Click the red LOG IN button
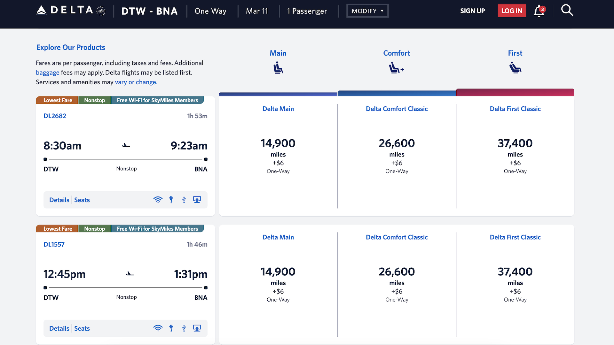Image resolution: width=614 pixels, height=345 pixels. click(x=512, y=11)
